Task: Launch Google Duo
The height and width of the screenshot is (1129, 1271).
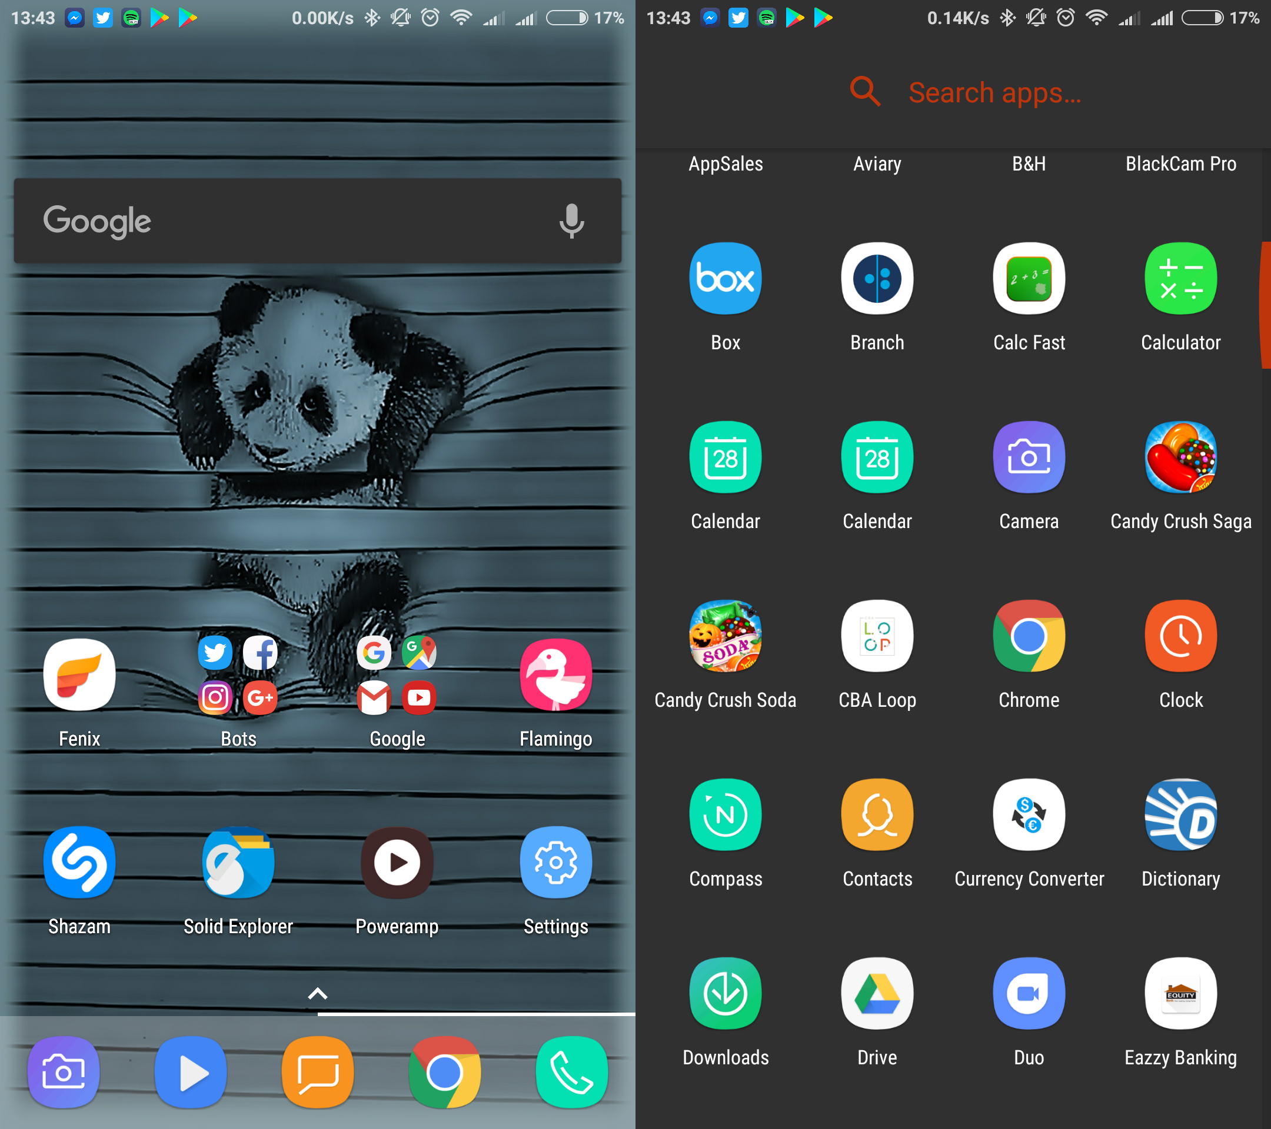Action: coord(1029,994)
